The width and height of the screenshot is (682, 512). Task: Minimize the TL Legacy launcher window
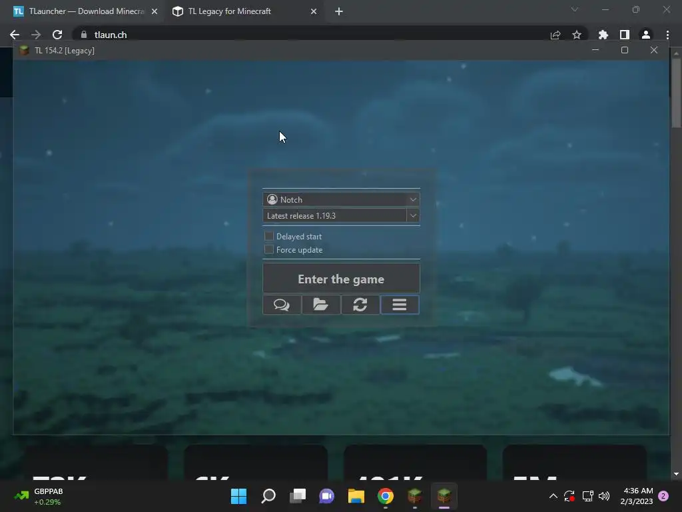(x=595, y=50)
